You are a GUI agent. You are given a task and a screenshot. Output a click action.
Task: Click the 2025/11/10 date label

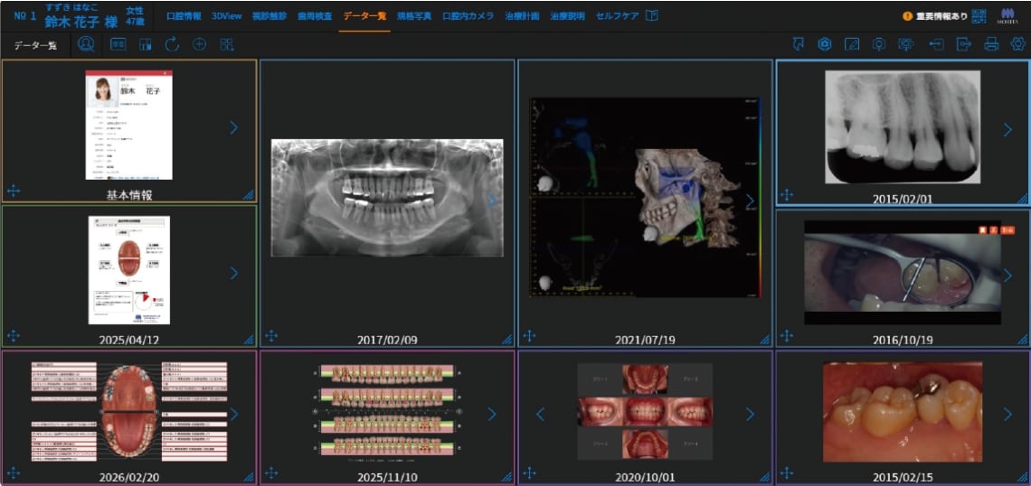(x=387, y=477)
